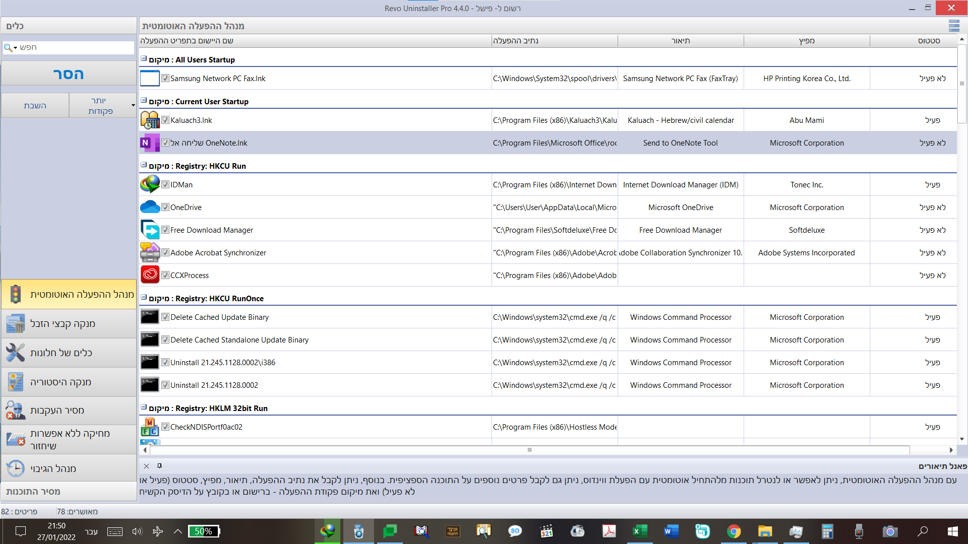Click the CCXProcess Creative Cloud icon
The height and width of the screenshot is (544, 968).
(150, 276)
